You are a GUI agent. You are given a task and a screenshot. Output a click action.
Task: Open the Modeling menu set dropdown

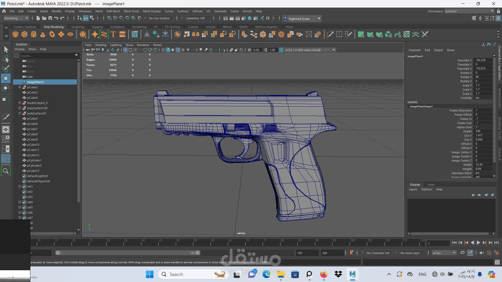(16, 18)
